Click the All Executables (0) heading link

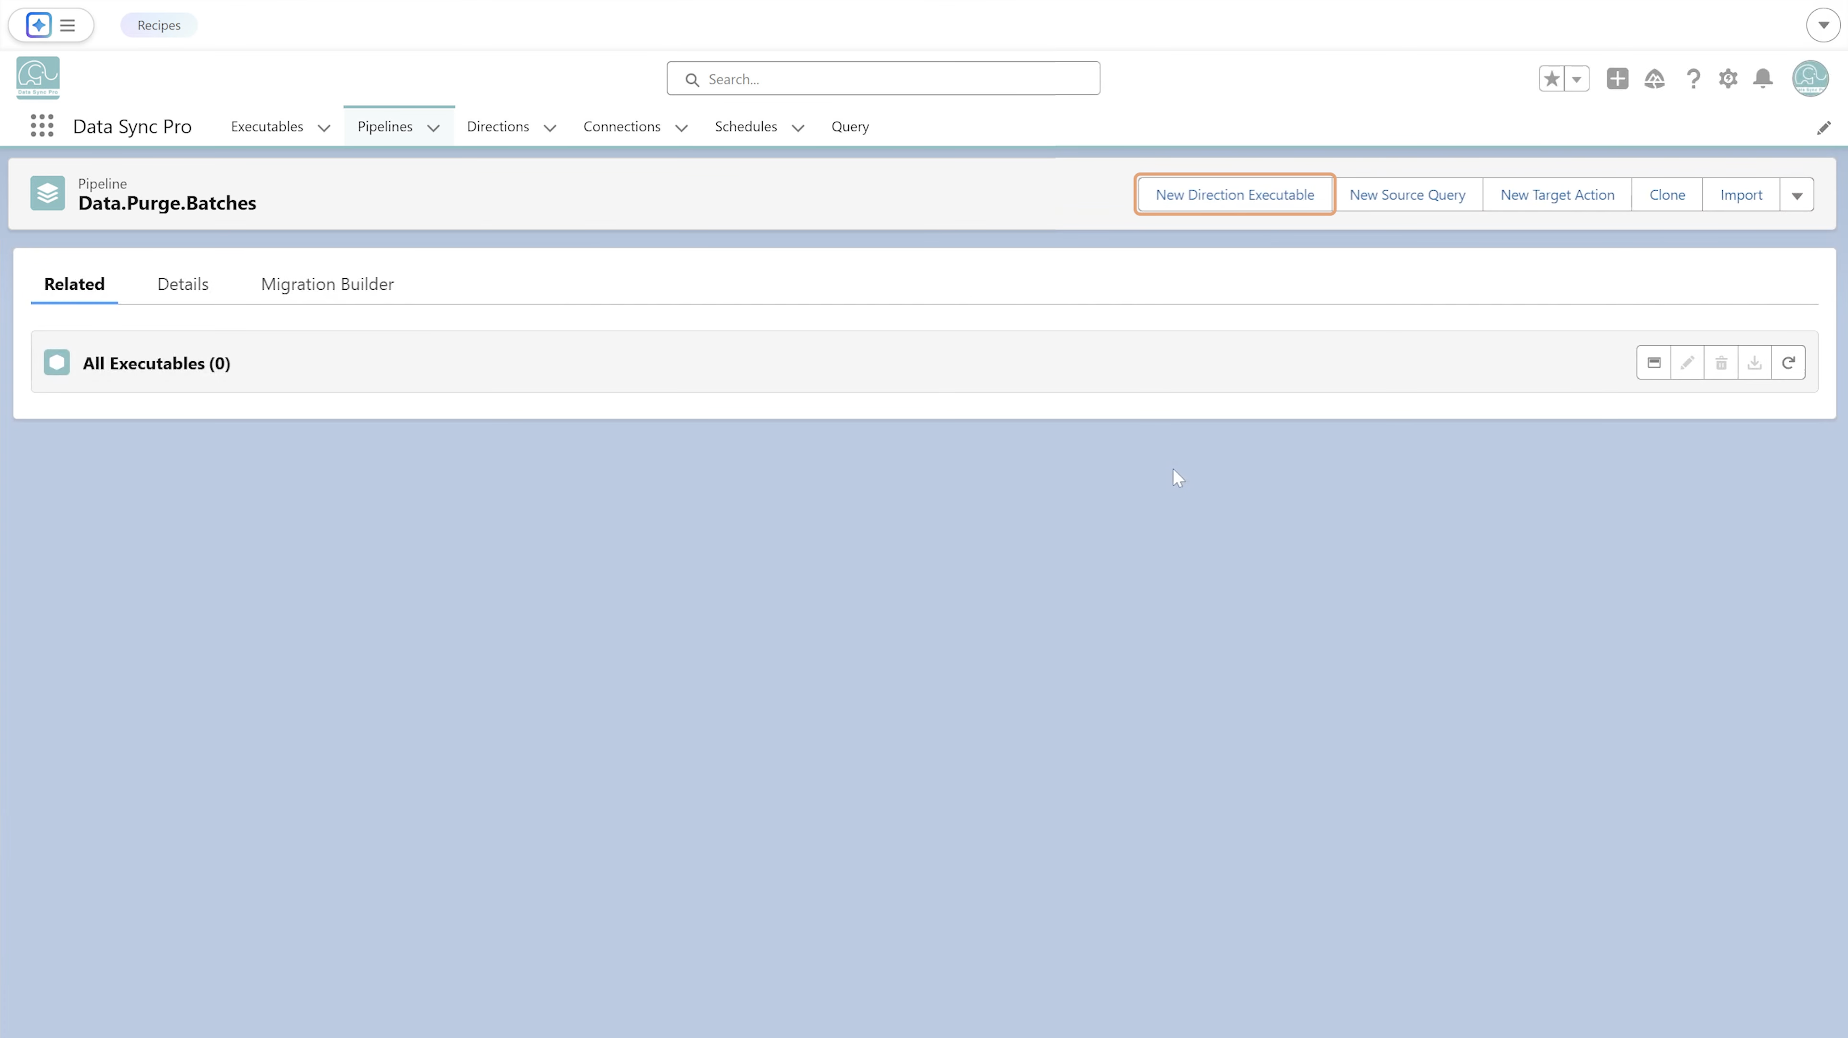coord(157,363)
